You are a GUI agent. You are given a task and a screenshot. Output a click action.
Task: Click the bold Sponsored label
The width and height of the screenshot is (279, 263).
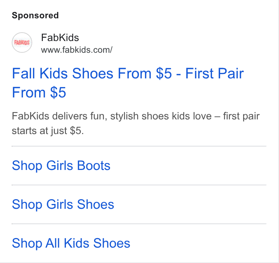pyautogui.click(x=35, y=15)
